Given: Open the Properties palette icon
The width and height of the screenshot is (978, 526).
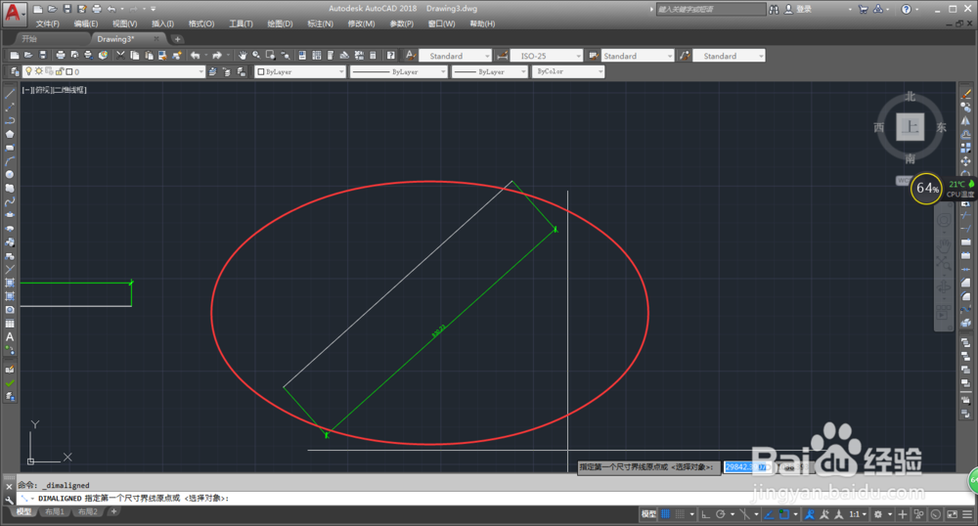Looking at the screenshot, I should pos(302,56).
